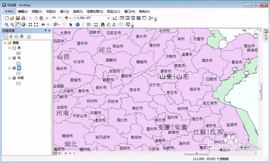
Task: Undo the last action
Action: (54, 18)
